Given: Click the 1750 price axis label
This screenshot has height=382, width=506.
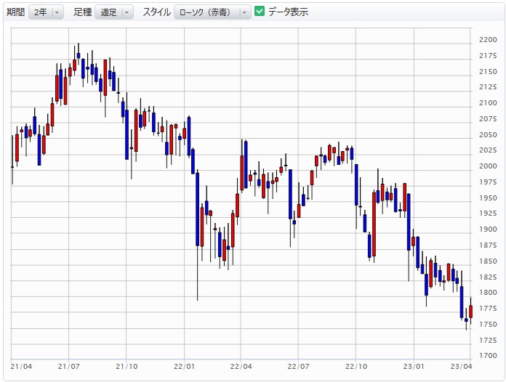Looking at the screenshot, I should point(488,325).
